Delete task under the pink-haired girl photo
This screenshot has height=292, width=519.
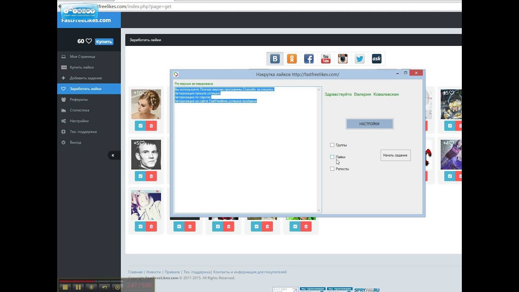(151, 226)
